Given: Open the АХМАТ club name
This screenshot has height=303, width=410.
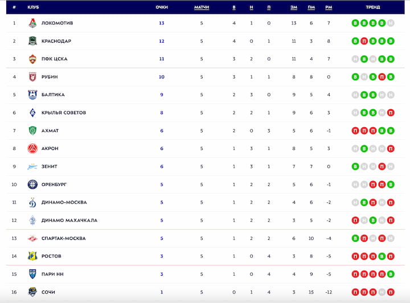Looking at the screenshot, I should [x=50, y=131].
